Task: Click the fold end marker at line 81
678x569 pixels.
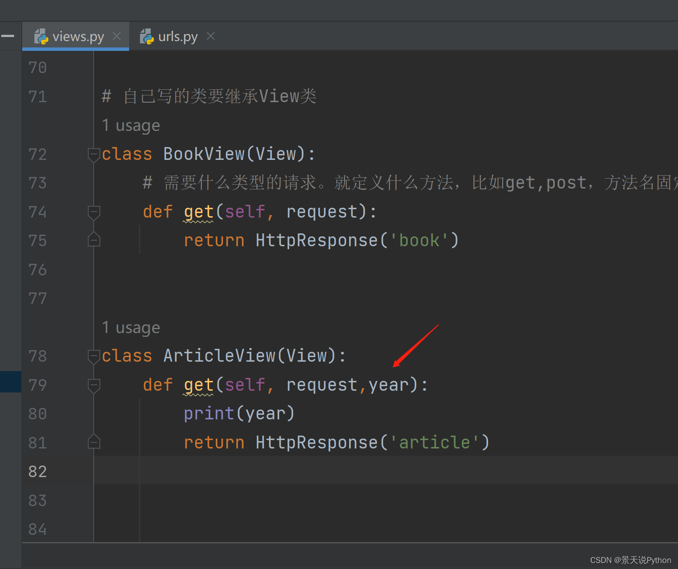Action: point(94,441)
